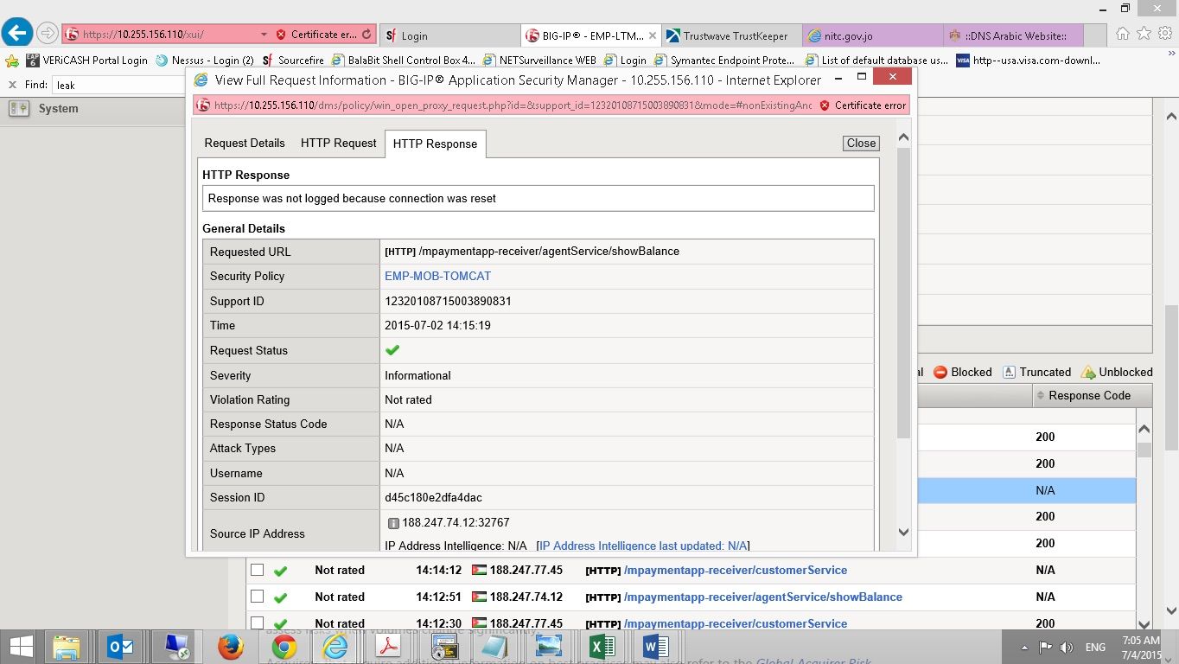Click inside the Find text field

119,85
